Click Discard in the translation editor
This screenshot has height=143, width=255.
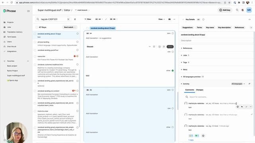(x=90, y=47)
